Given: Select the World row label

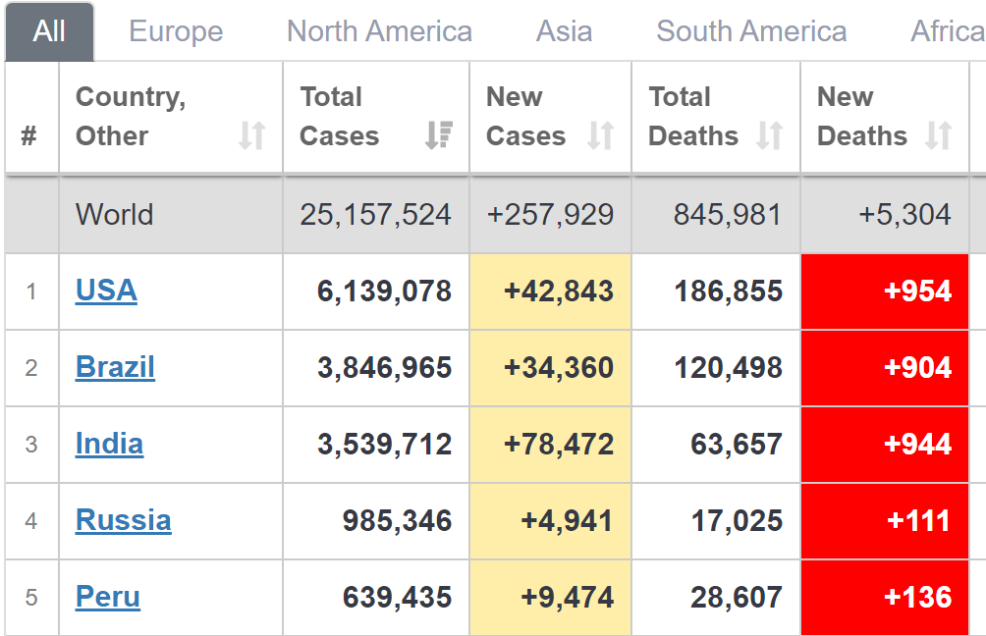Looking at the screenshot, I should (115, 214).
